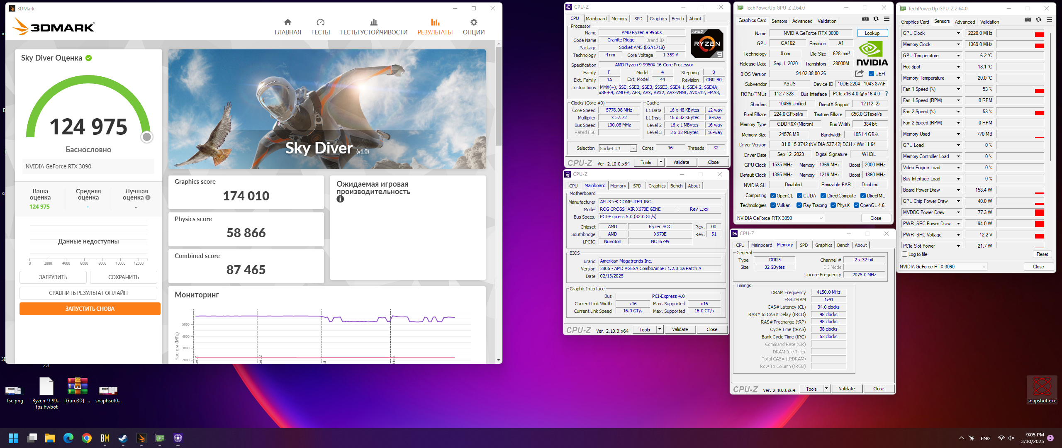Image resolution: width=1062 pixels, height=448 pixels.
Task: Open the BM application icon in the taskbar
Action: (105, 438)
